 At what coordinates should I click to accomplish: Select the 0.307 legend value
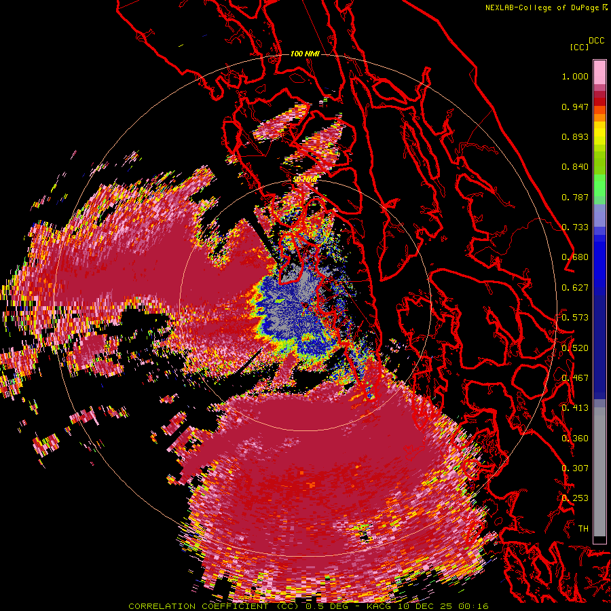[x=575, y=468]
